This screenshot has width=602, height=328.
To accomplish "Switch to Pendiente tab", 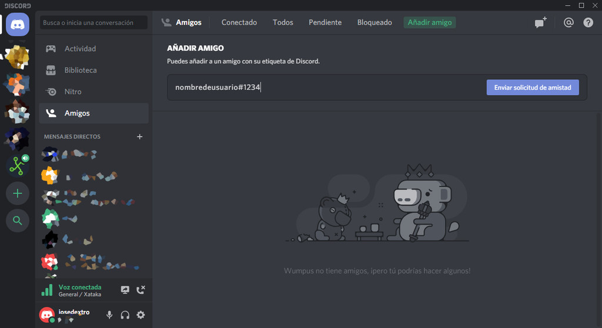I will (x=325, y=23).
